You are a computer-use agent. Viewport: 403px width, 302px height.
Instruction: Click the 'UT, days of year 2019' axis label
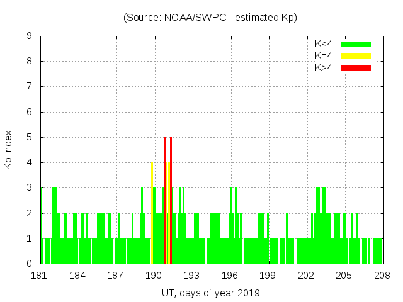click(x=210, y=293)
